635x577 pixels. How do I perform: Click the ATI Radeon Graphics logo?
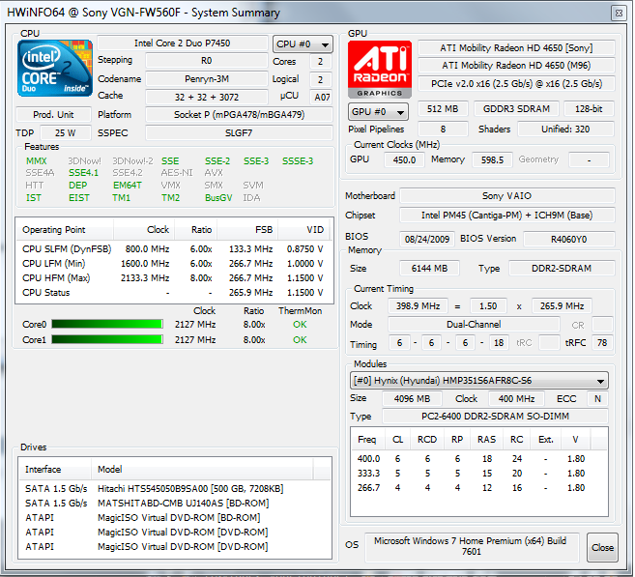pyautogui.click(x=380, y=70)
